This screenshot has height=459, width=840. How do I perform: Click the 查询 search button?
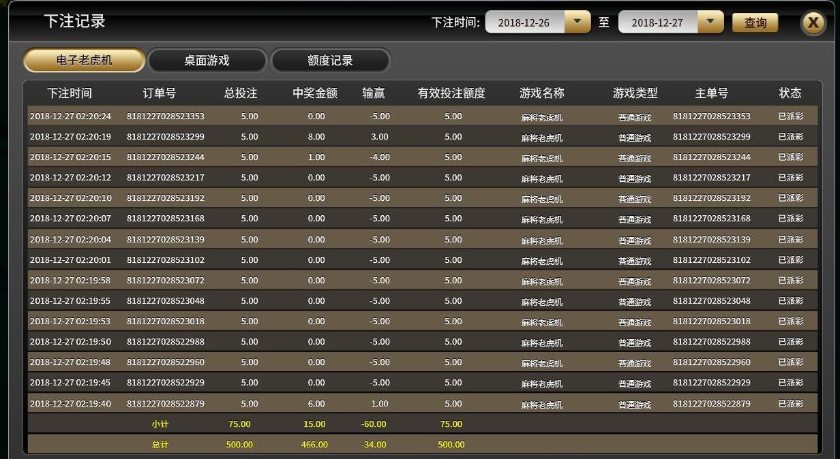(x=755, y=22)
